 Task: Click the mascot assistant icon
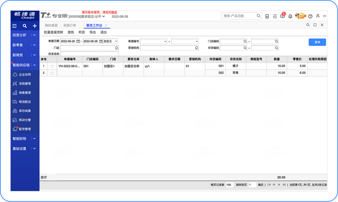[x=300, y=16]
